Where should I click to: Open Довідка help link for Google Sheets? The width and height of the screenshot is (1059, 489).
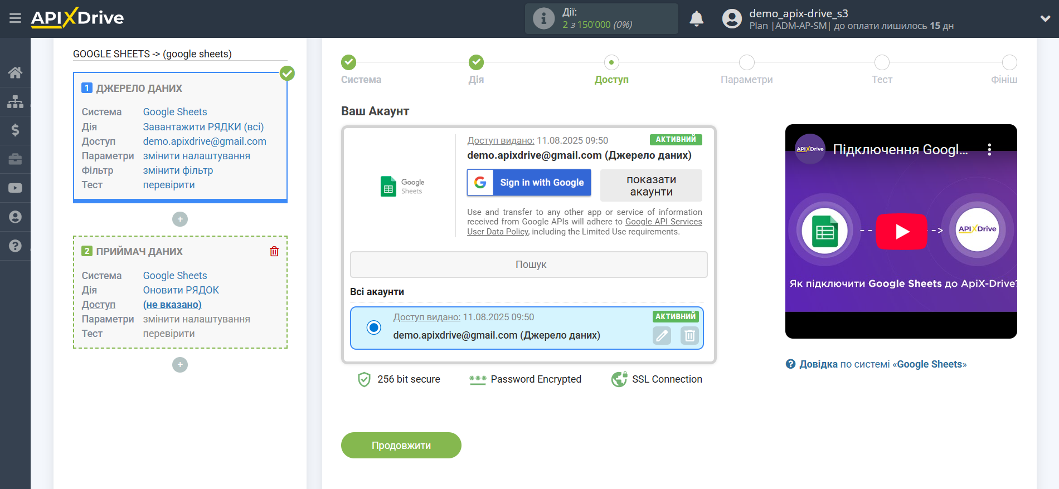[883, 364]
